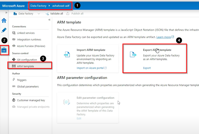Open the Author pencil icon
Viewport: 199px width, 134px height.
pos(4,30)
